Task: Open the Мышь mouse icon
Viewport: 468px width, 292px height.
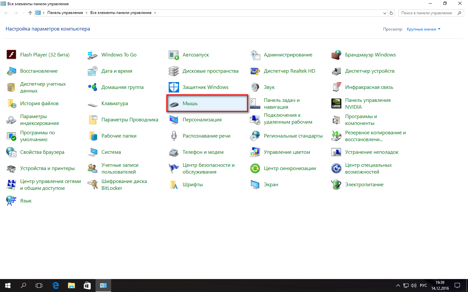Action: [174, 103]
